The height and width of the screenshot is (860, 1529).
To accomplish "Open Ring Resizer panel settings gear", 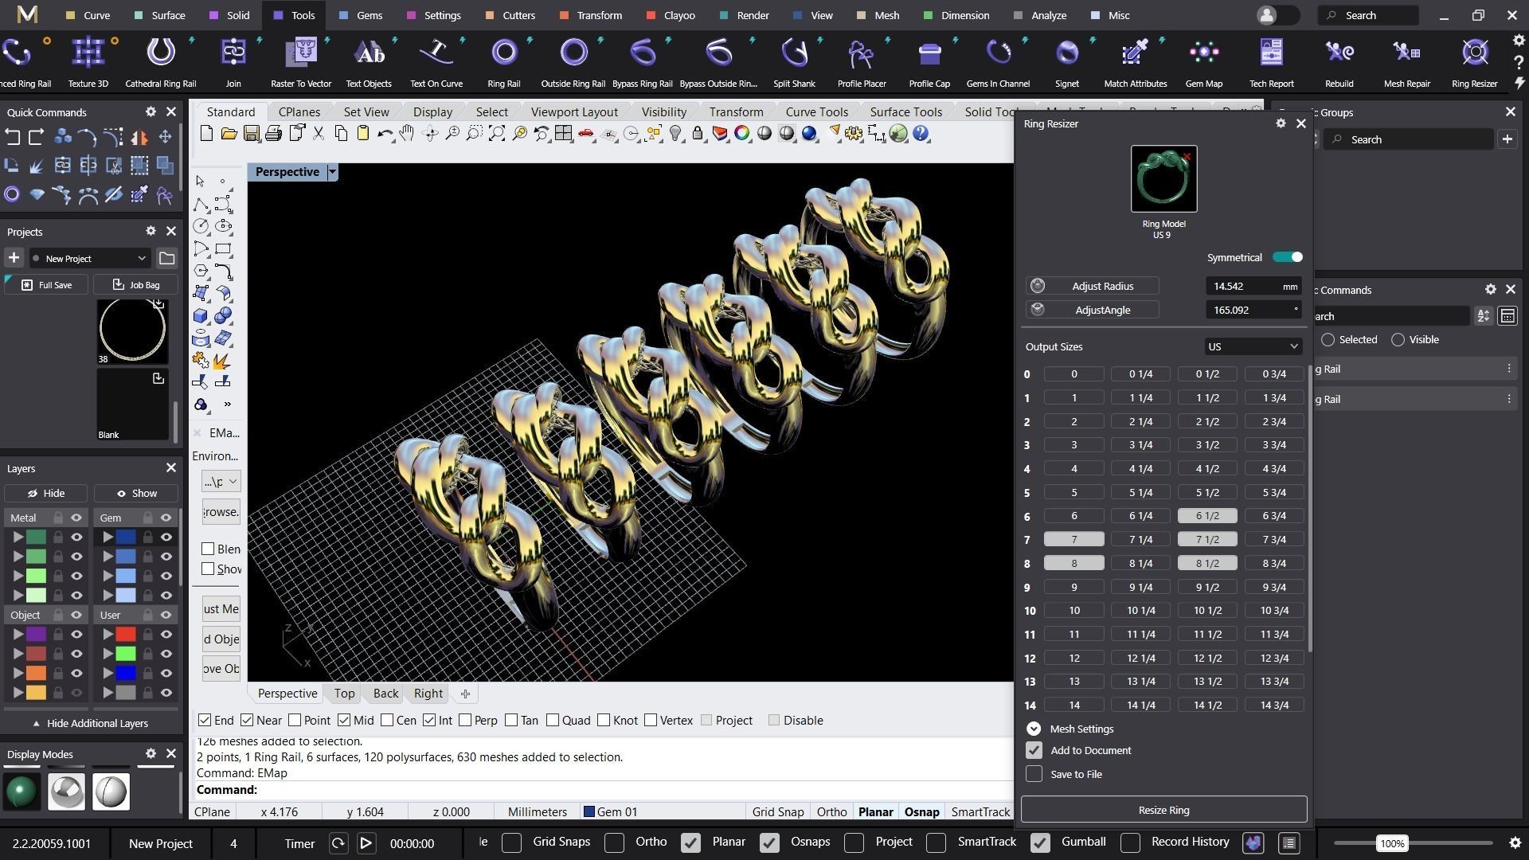I will [1281, 123].
